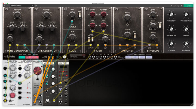Click the PITCH LFO performance knob

coord(171,44)
